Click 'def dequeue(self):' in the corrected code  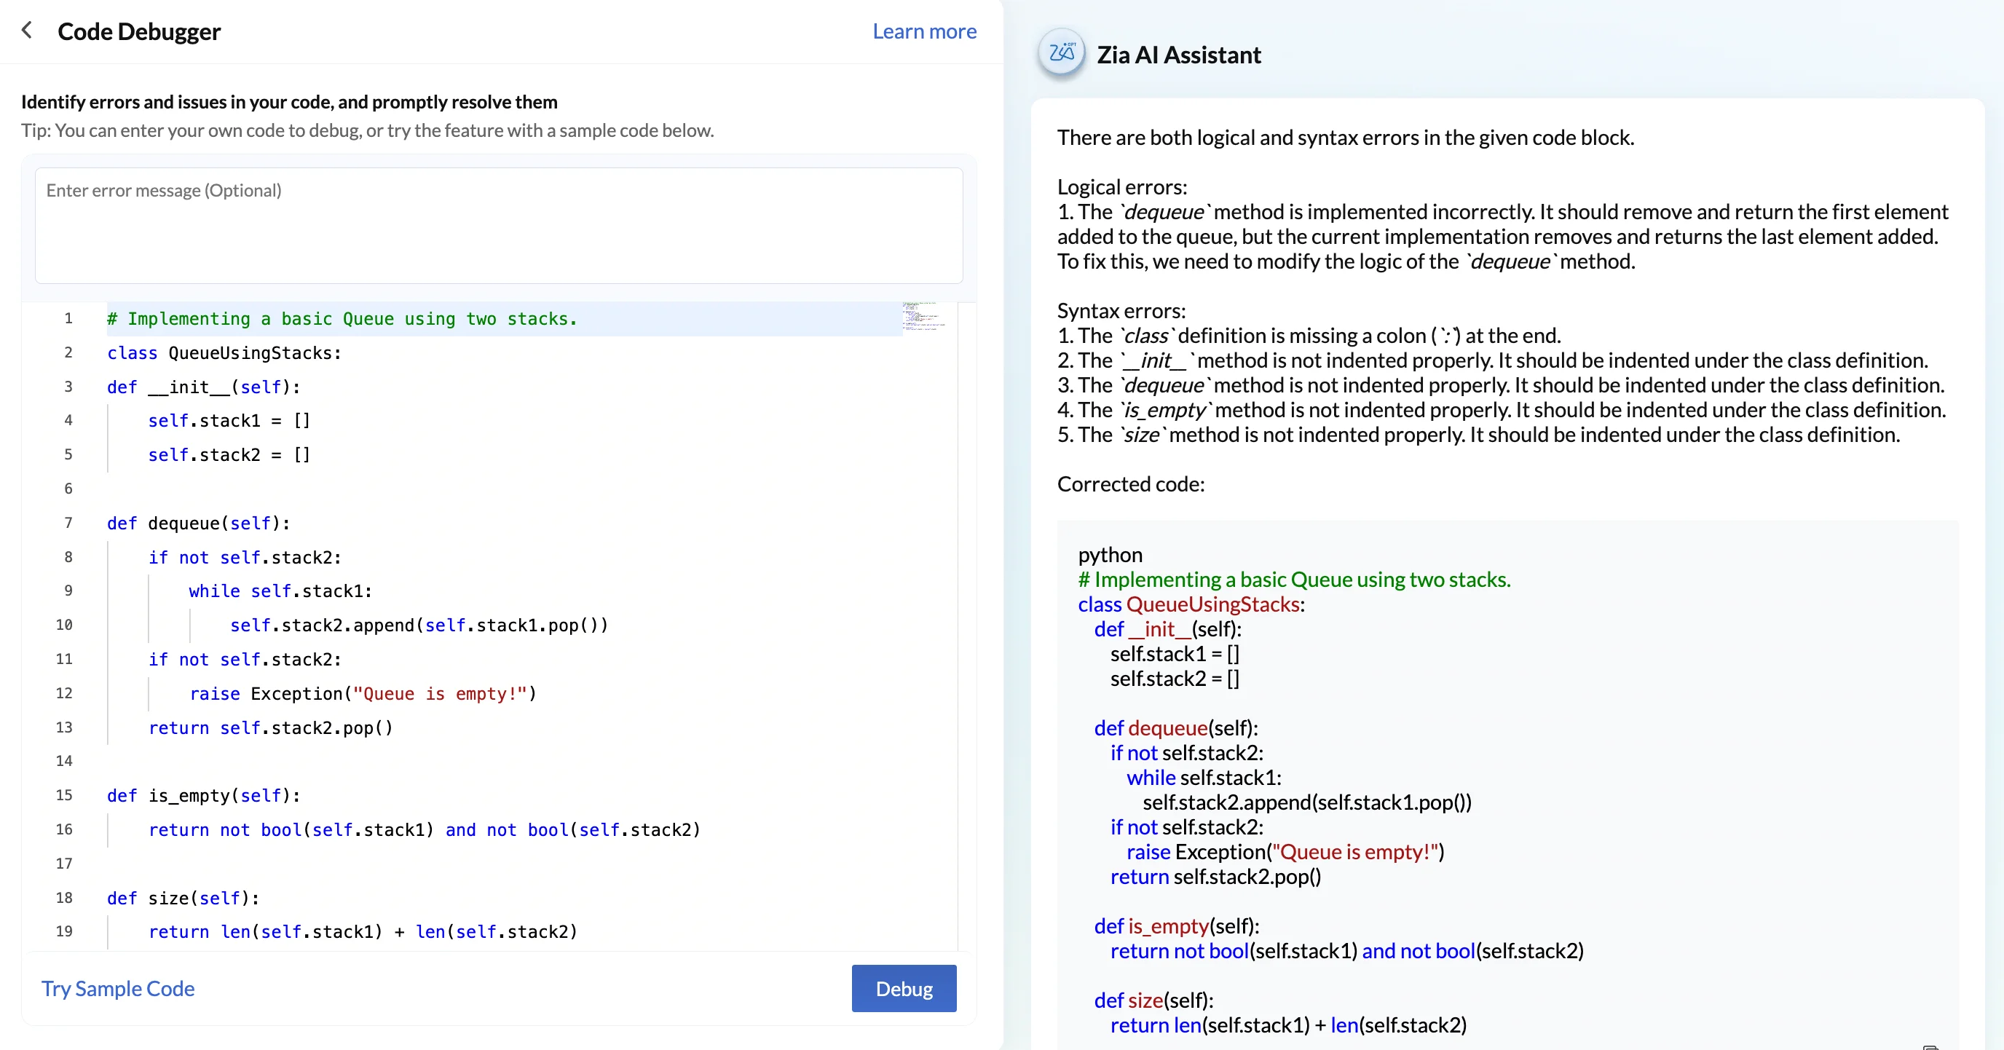coord(1175,728)
